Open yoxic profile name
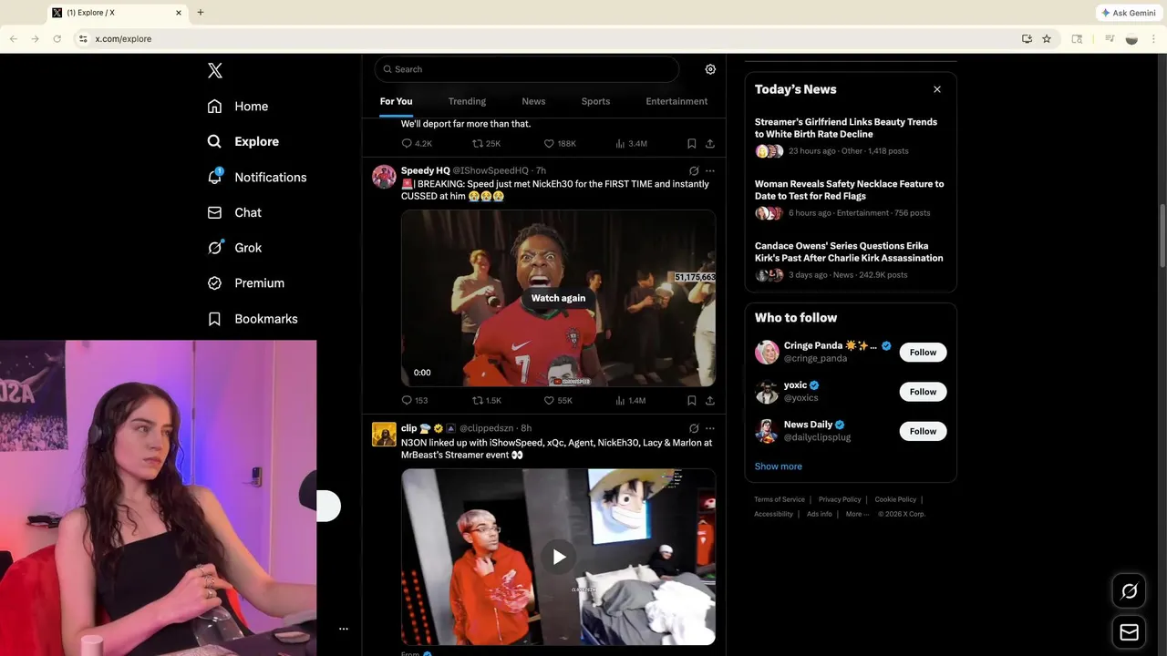 795,385
